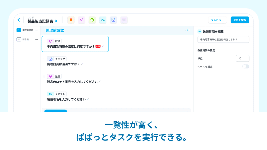
Task: Select question text 製造者名を入力してください
Action: (x=66, y=99)
